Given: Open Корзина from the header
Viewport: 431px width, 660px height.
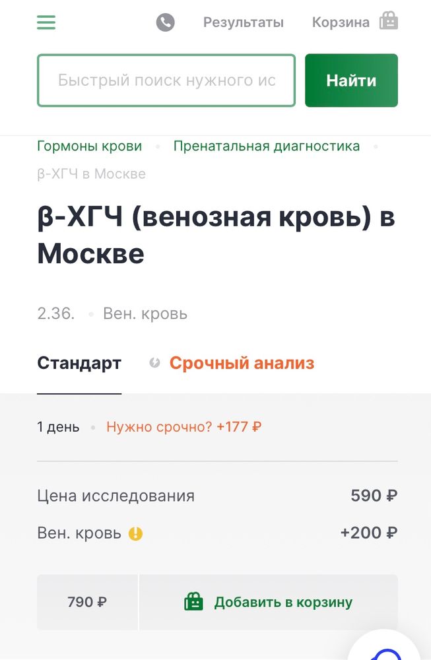Looking at the screenshot, I should pyautogui.click(x=341, y=22).
